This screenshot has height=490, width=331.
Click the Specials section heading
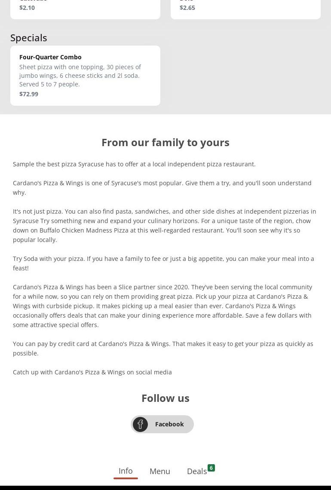[29, 38]
